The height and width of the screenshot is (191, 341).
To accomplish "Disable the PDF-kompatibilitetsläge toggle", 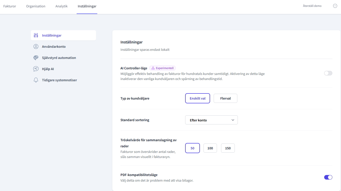I will click(328, 177).
